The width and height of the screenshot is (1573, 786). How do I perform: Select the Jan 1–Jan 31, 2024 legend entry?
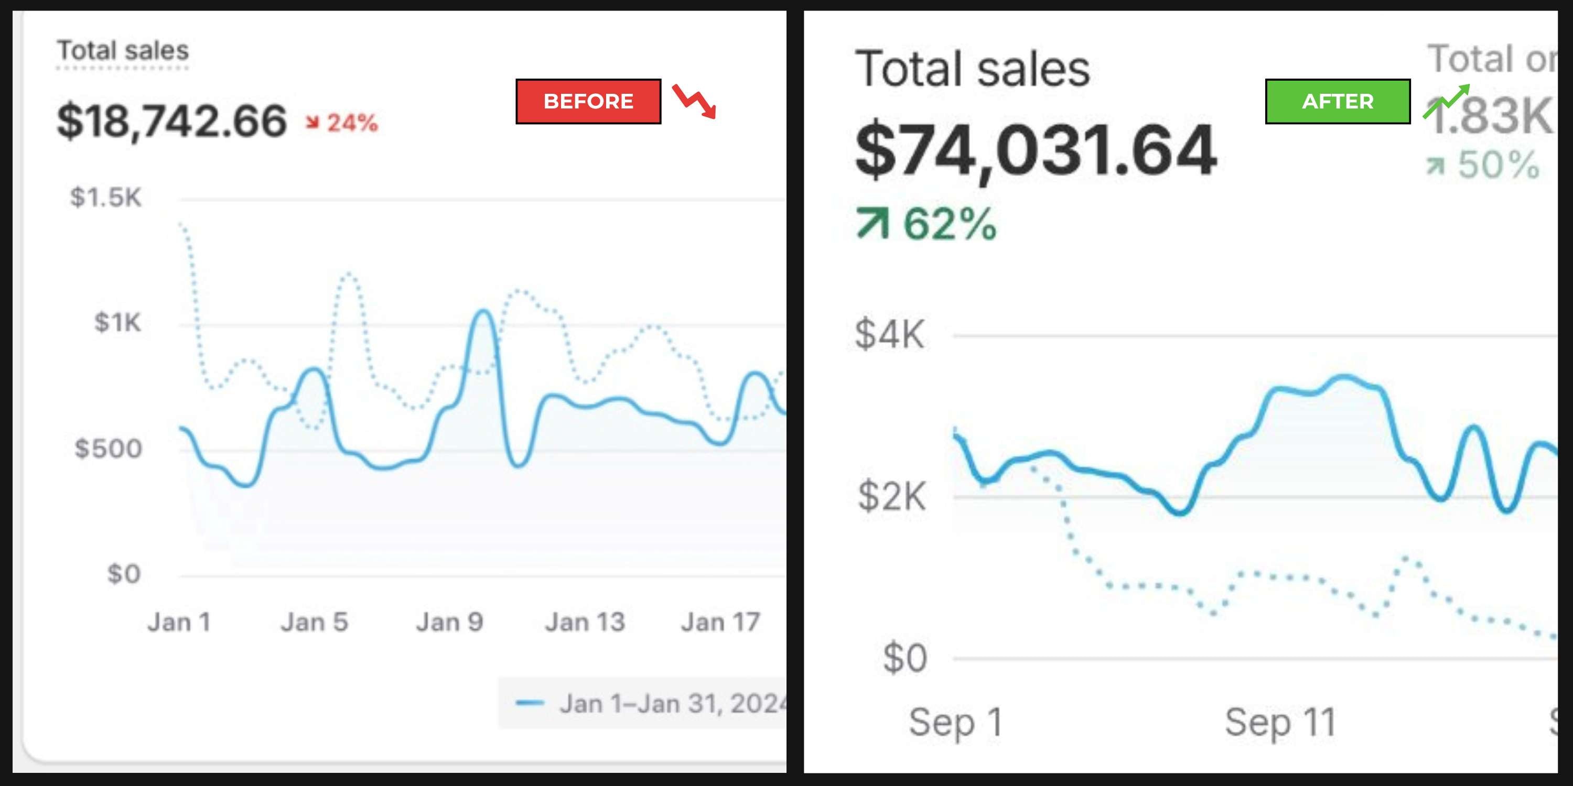coord(672,704)
